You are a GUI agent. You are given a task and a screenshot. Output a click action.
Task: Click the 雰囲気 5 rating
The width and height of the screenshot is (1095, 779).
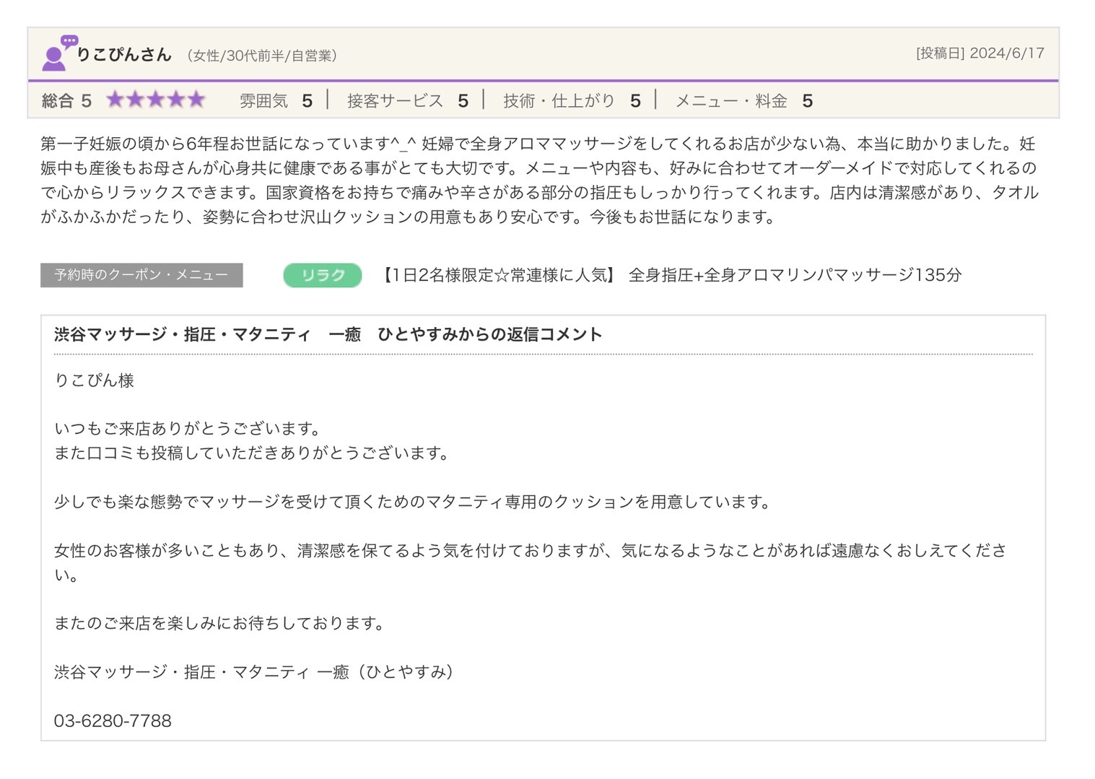[276, 100]
